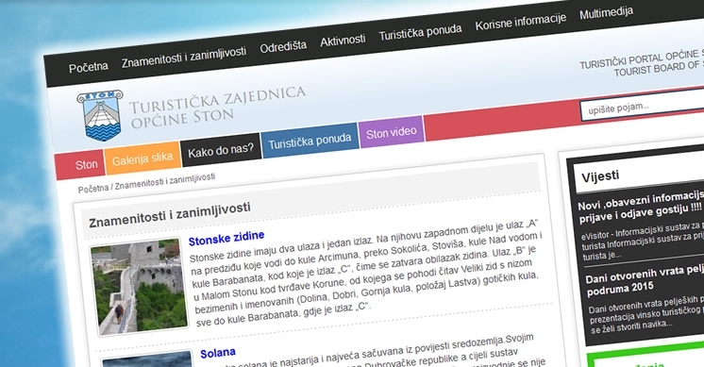Focus the 'upišite pojam...' search field
This screenshot has height=367, width=704.
pyautogui.click(x=642, y=105)
